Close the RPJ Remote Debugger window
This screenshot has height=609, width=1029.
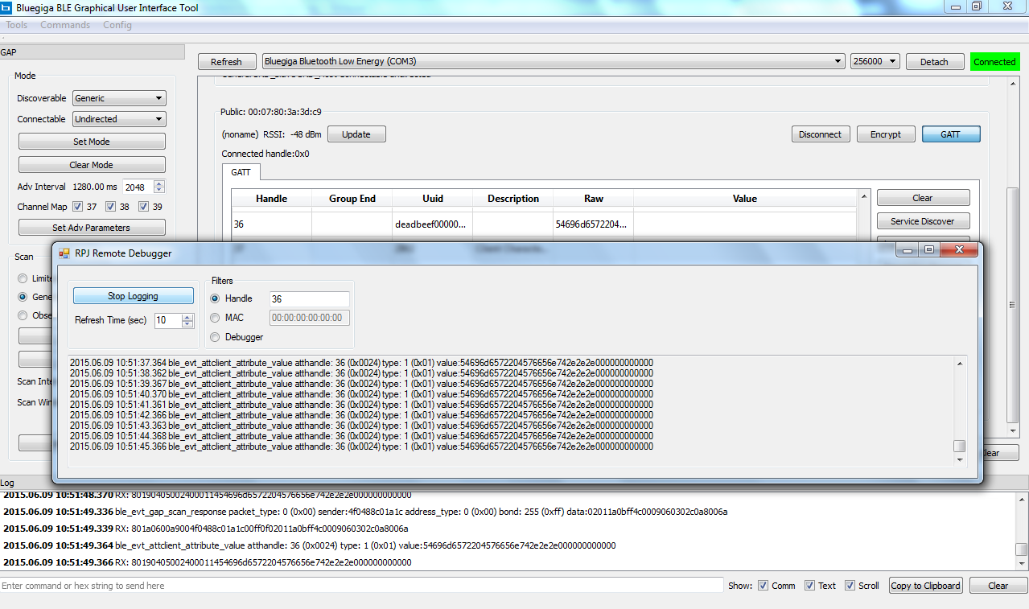pos(960,250)
